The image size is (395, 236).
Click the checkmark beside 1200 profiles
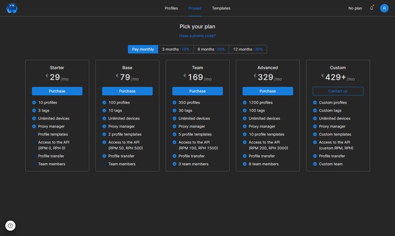pos(245,103)
